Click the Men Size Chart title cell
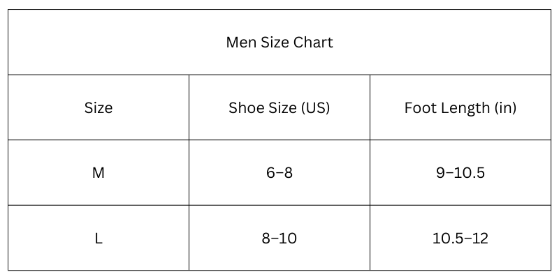The width and height of the screenshot is (559, 279). tap(279, 42)
